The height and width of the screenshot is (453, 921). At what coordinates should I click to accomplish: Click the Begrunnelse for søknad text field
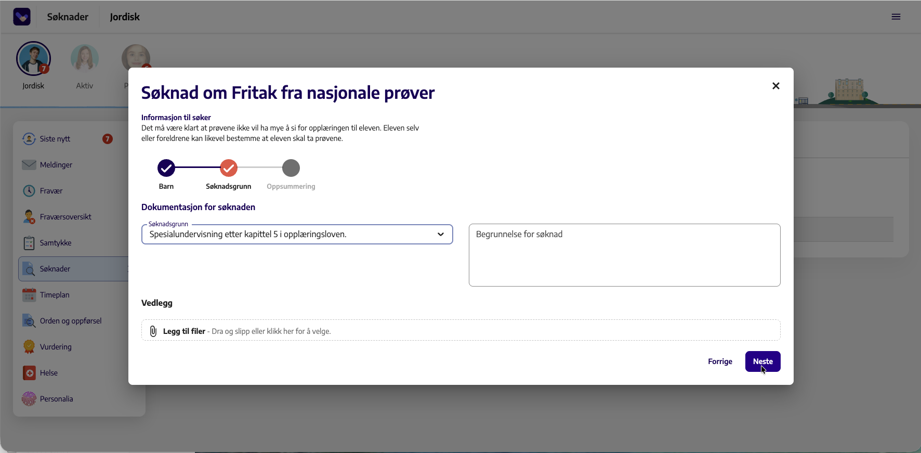click(625, 255)
